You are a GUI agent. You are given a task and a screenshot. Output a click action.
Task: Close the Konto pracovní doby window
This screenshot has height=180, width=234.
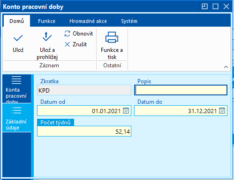click(x=226, y=7)
